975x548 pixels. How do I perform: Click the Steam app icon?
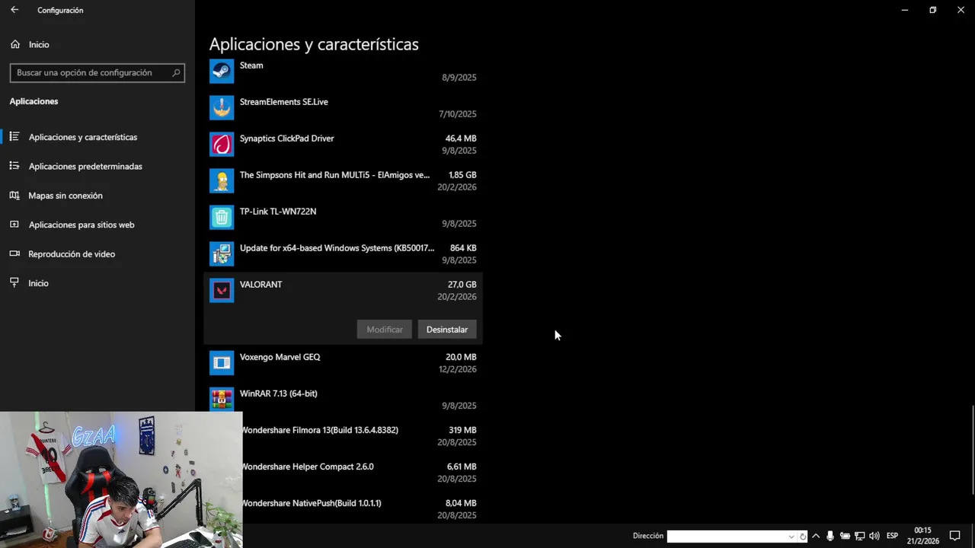coord(222,72)
